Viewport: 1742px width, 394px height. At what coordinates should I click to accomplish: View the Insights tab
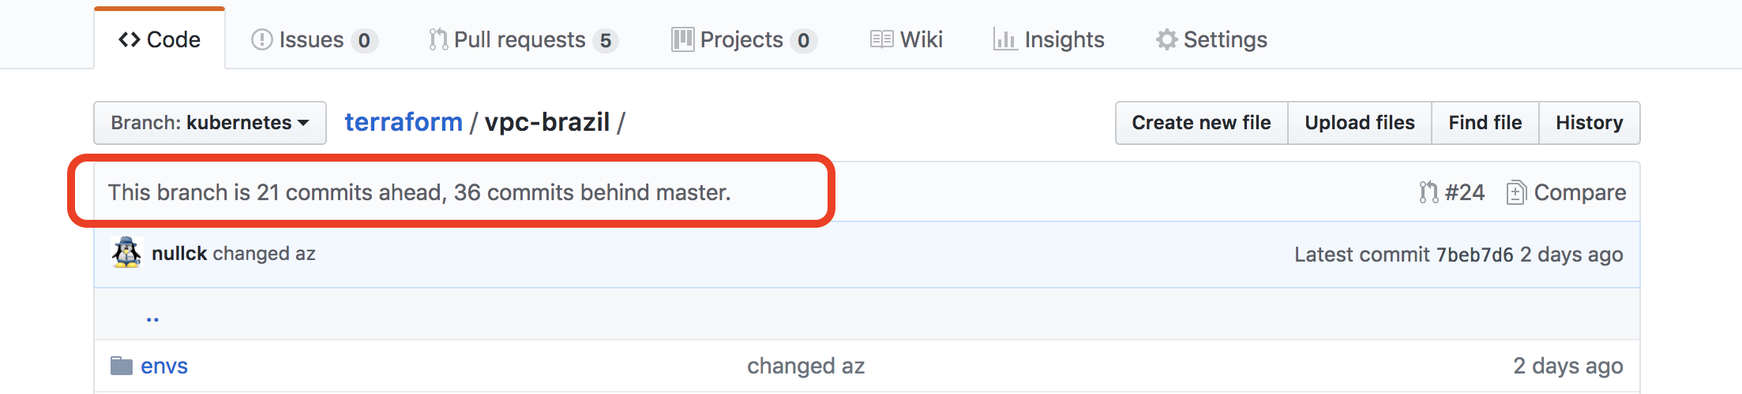[x=1049, y=39]
